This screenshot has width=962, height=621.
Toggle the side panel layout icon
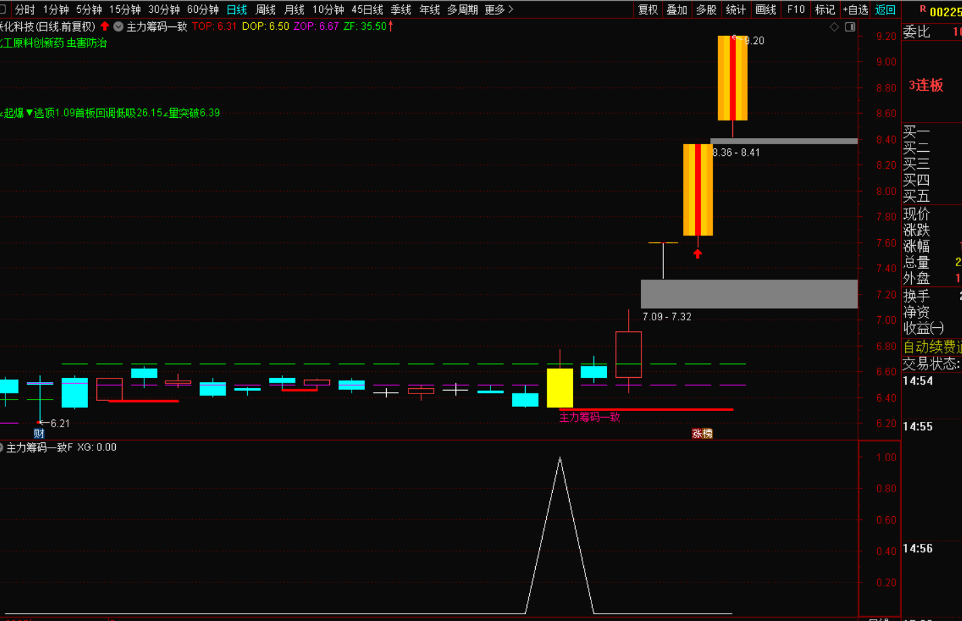click(850, 27)
